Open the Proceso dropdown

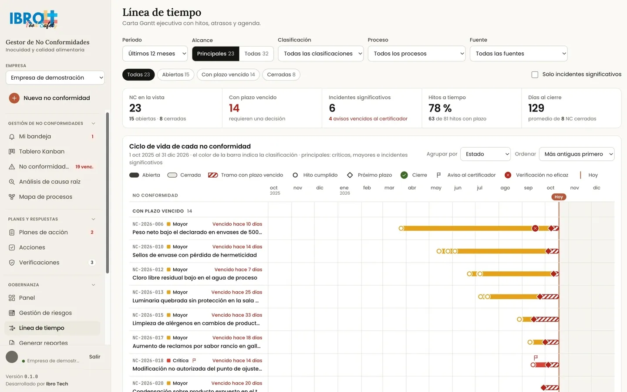coord(417,54)
